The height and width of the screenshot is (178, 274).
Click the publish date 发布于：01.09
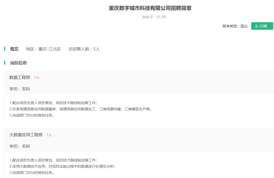point(154,17)
